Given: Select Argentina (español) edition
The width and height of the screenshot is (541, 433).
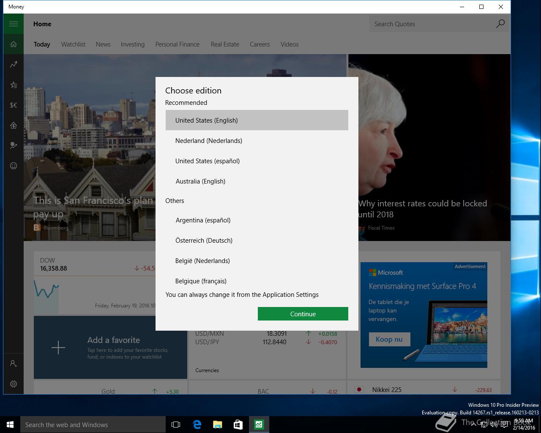Looking at the screenshot, I should click(257, 220).
